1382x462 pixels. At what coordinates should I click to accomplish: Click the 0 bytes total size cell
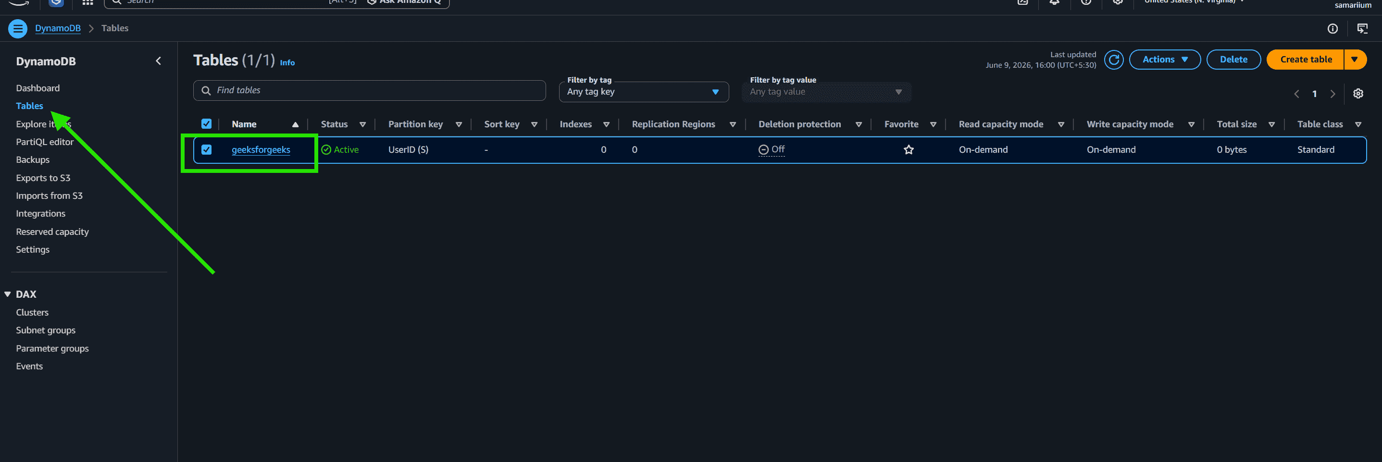pyautogui.click(x=1231, y=150)
